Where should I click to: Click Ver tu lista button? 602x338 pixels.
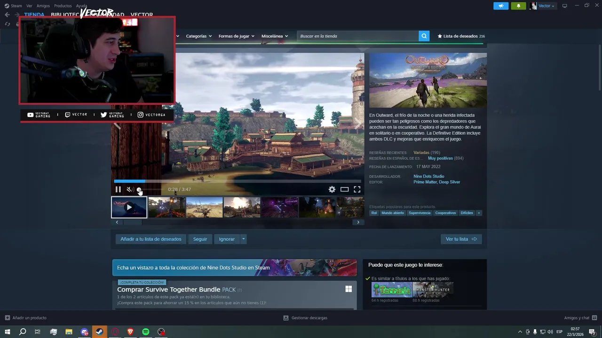[461, 239]
